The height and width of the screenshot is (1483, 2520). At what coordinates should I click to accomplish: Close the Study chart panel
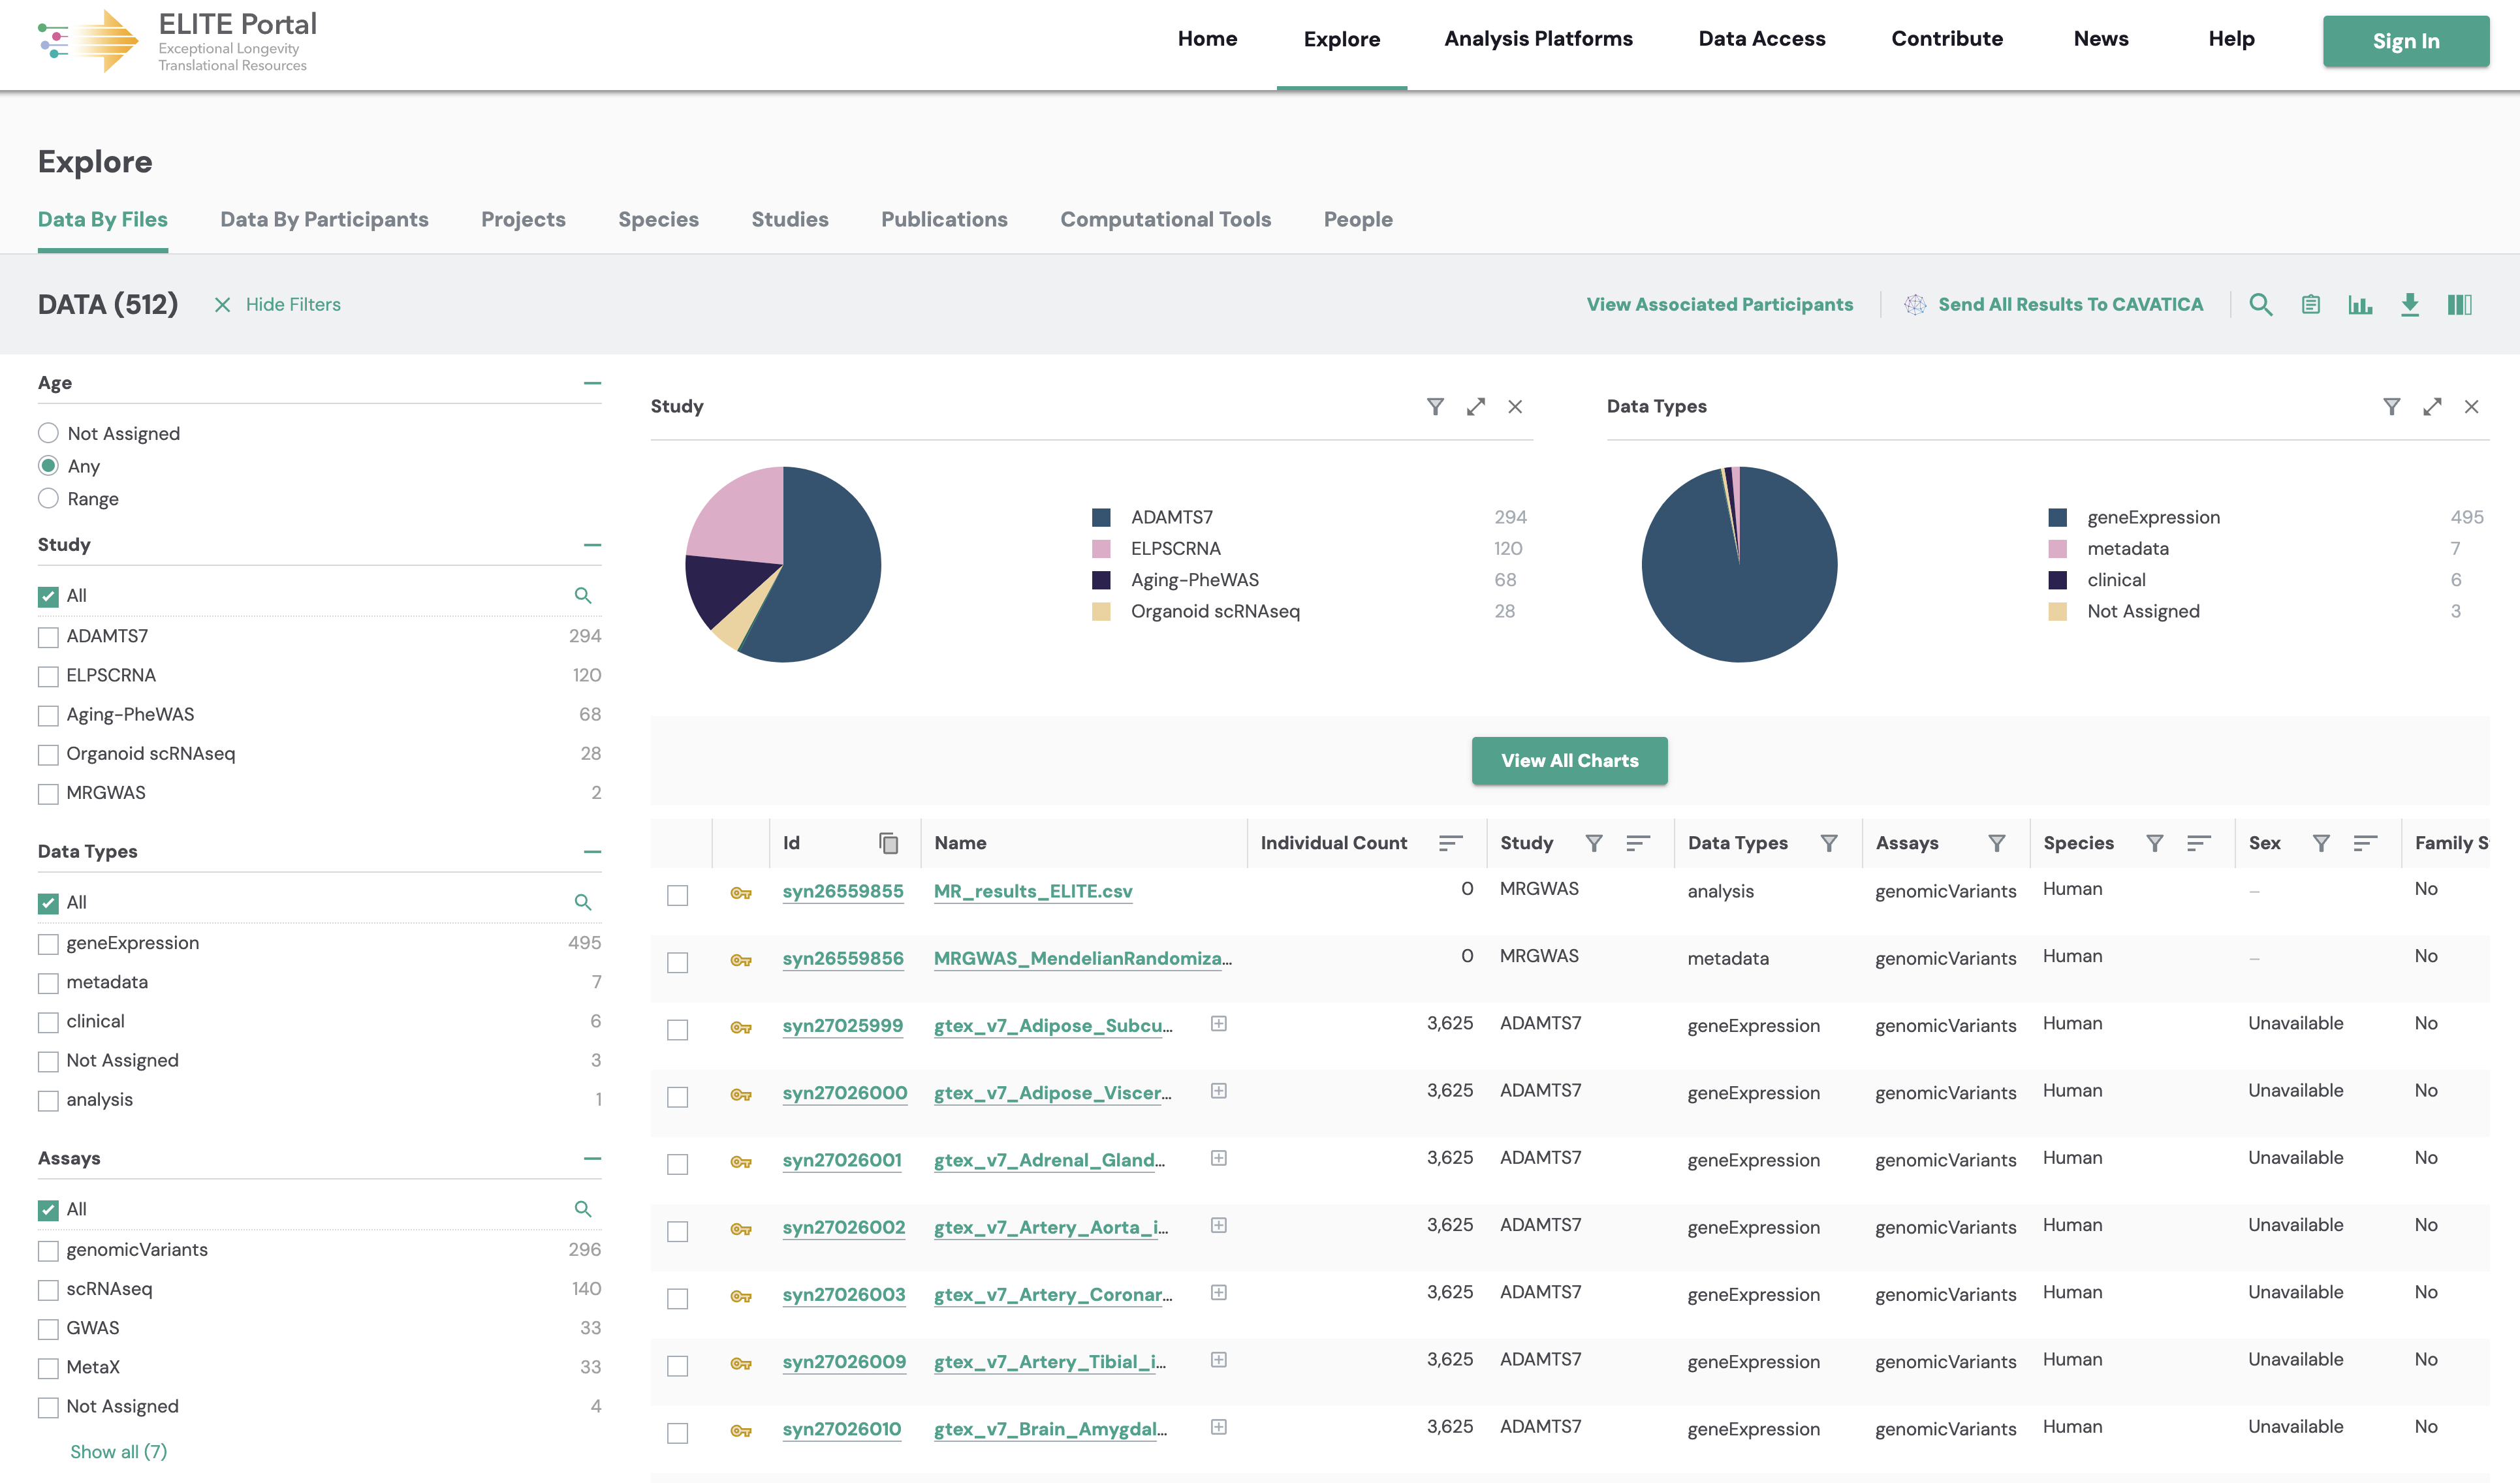[1515, 406]
